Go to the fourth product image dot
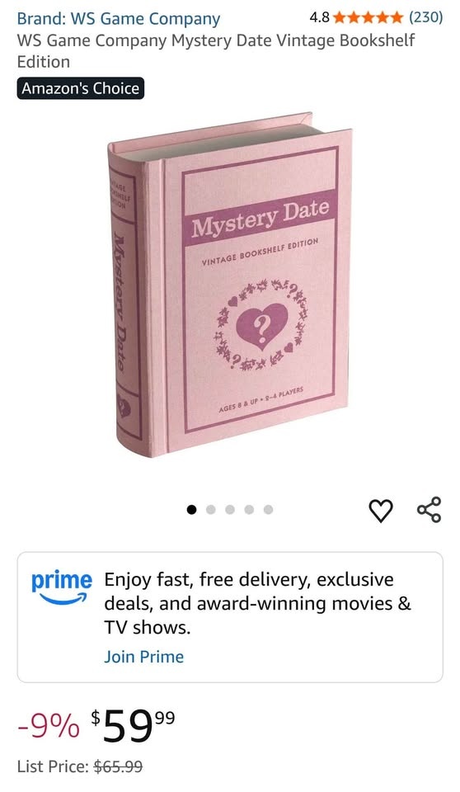460x792 pixels. (x=249, y=509)
